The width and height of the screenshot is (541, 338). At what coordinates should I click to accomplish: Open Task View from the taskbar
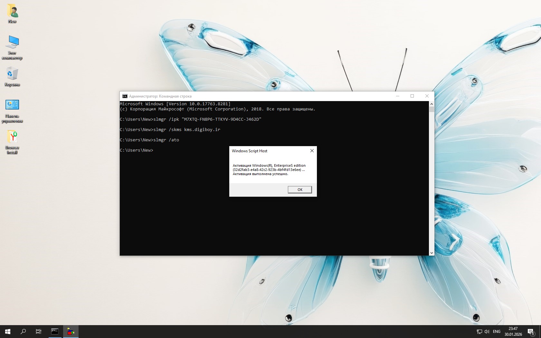pyautogui.click(x=39, y=331)
